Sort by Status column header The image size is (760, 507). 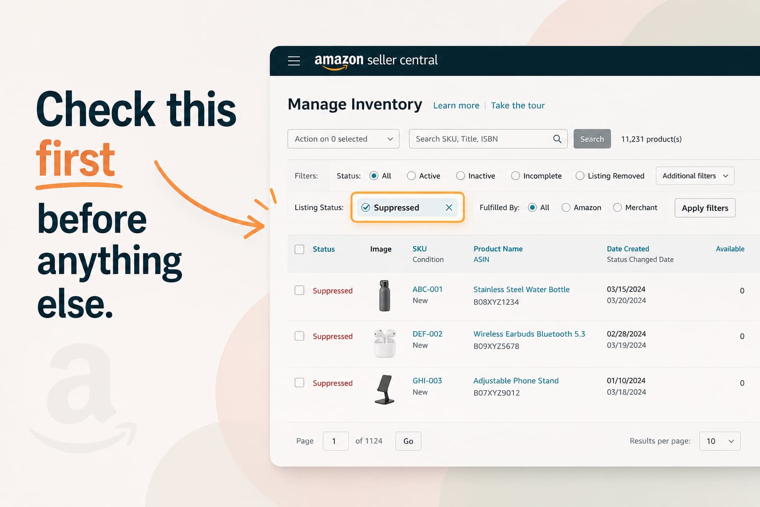(x=324, y=249)
